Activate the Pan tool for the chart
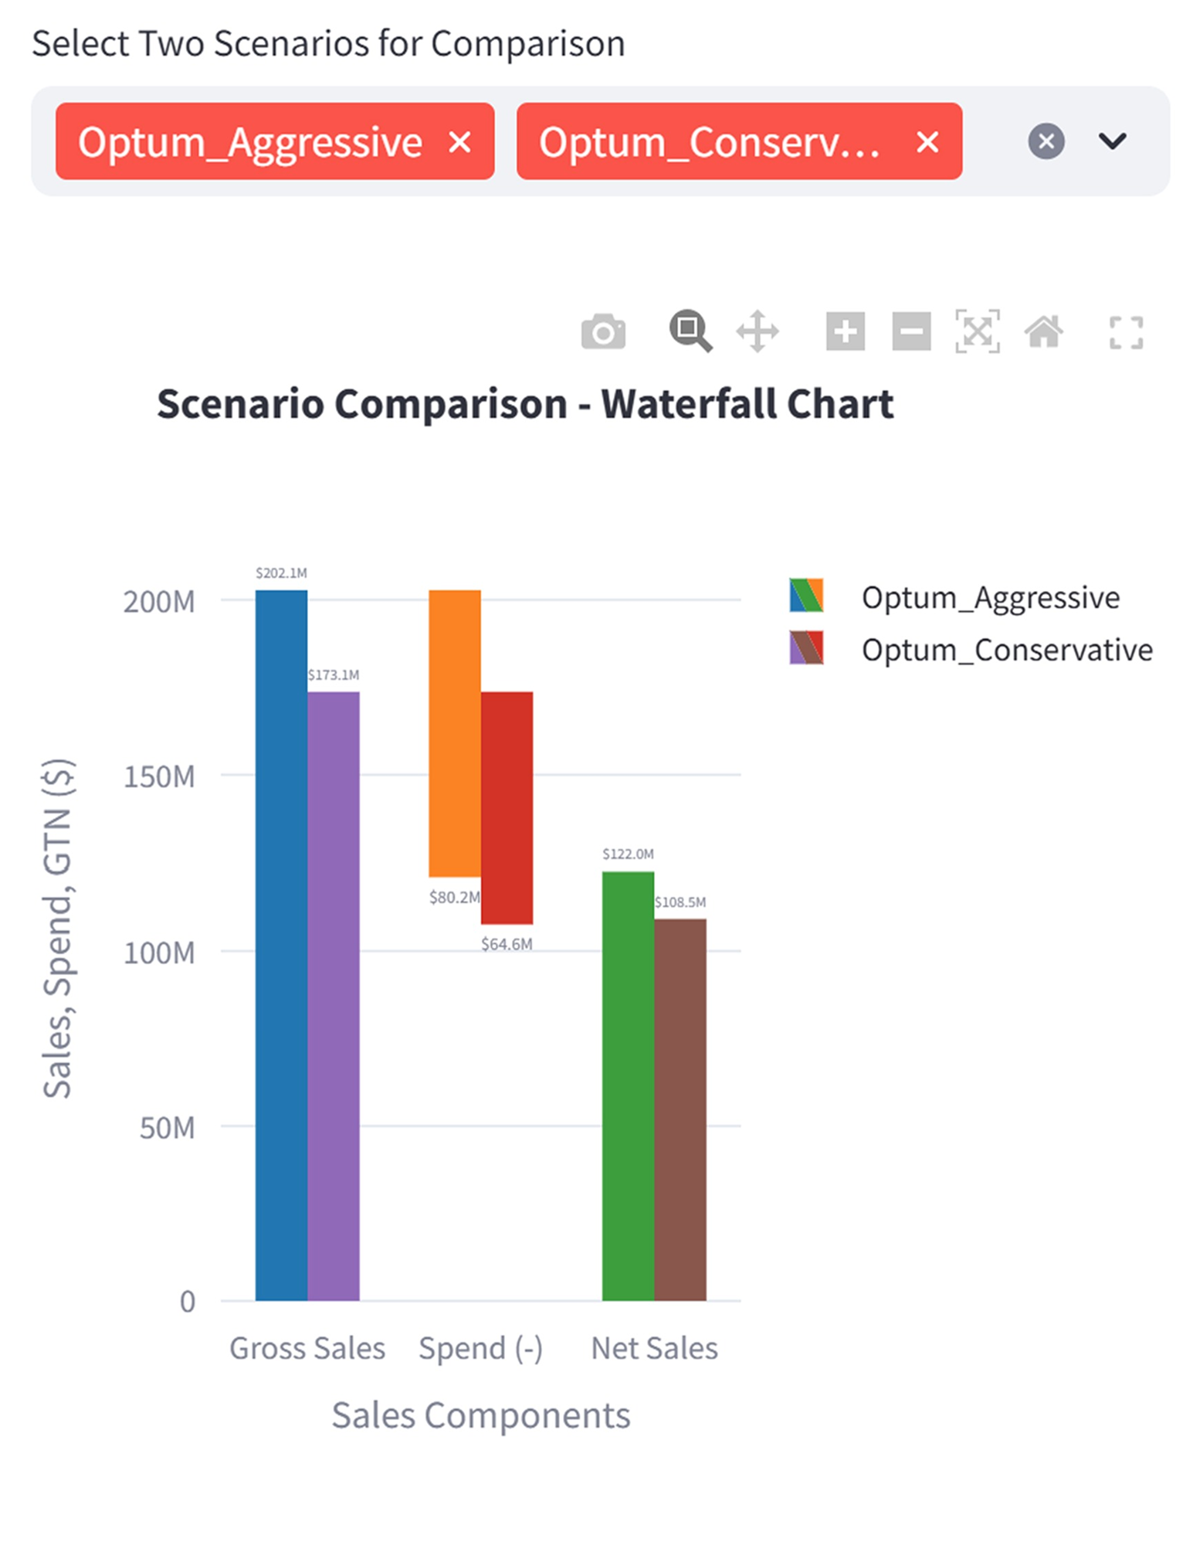 [759, 332]
